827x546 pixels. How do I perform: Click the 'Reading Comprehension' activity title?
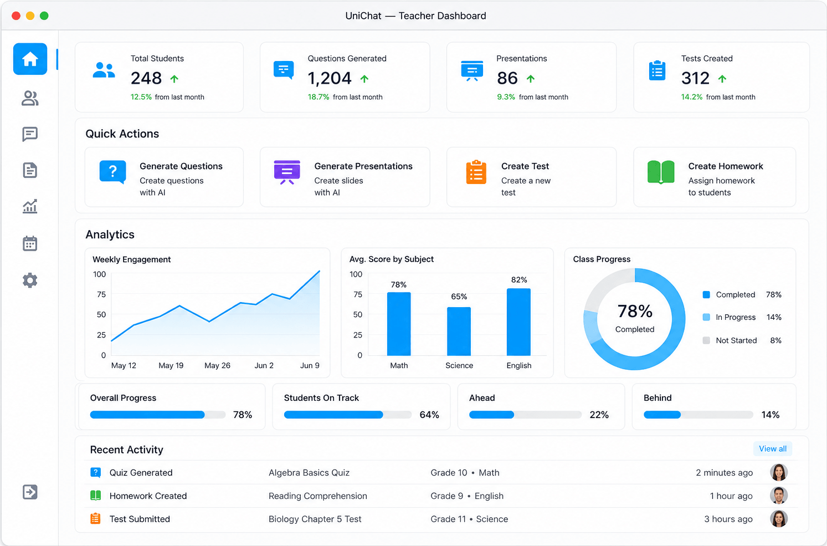(x=318, y=496)
